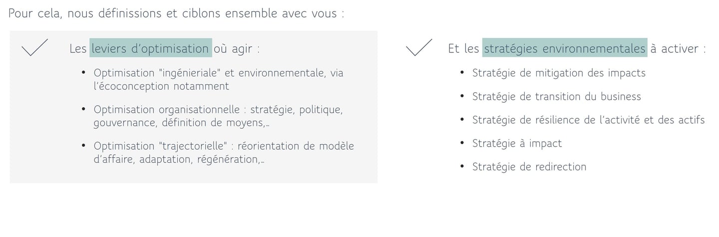Image resolution: width=719 pixels, height=237 pixels.
Task: Click the checkmark beside stratégies environnementales
Action: [x=418, y=47]
